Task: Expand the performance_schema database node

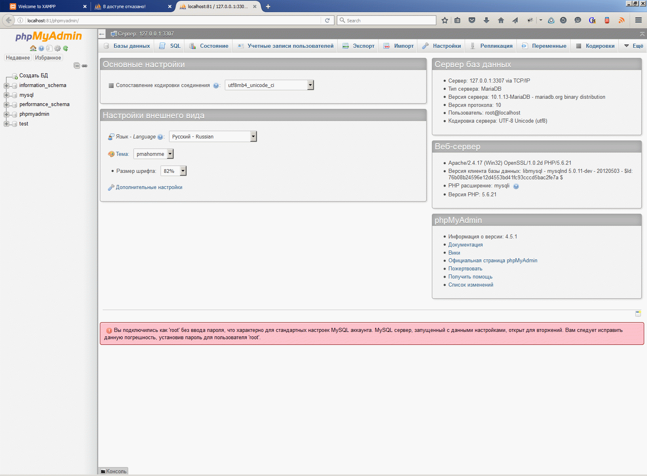Action: pyautogui.click(x=6, y=104)
